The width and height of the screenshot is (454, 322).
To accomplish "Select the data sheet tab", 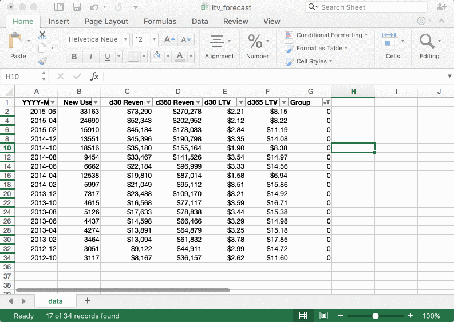I will tap(56, 301).
